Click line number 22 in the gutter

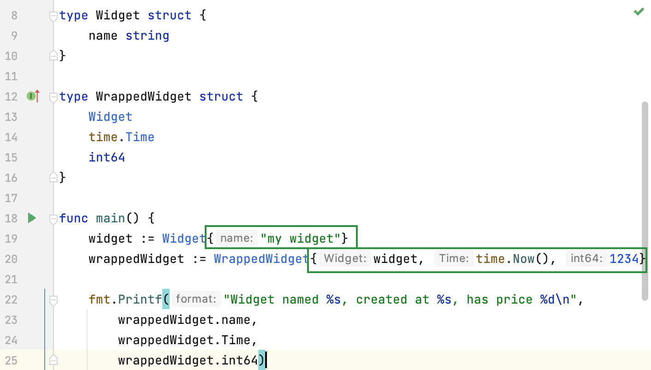click(x=11, y=299)
